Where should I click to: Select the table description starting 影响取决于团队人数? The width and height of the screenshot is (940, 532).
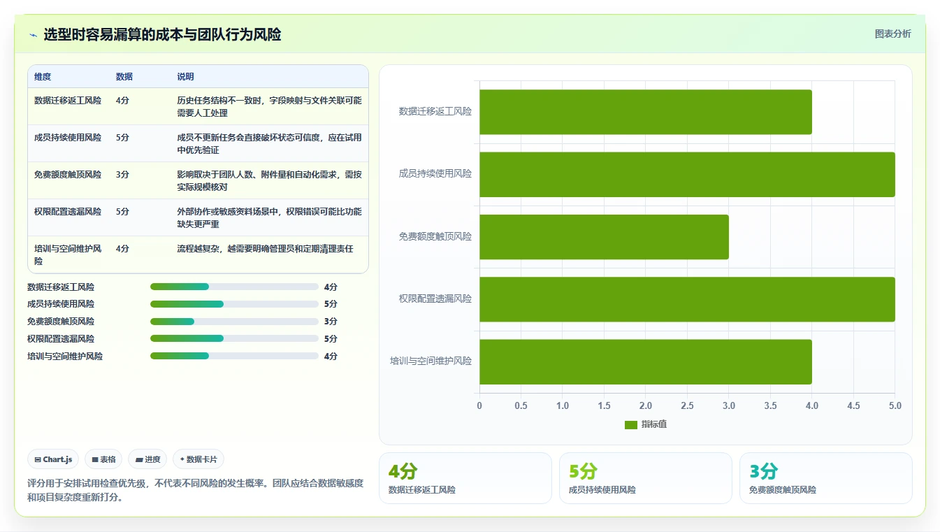tap(269, 180)
